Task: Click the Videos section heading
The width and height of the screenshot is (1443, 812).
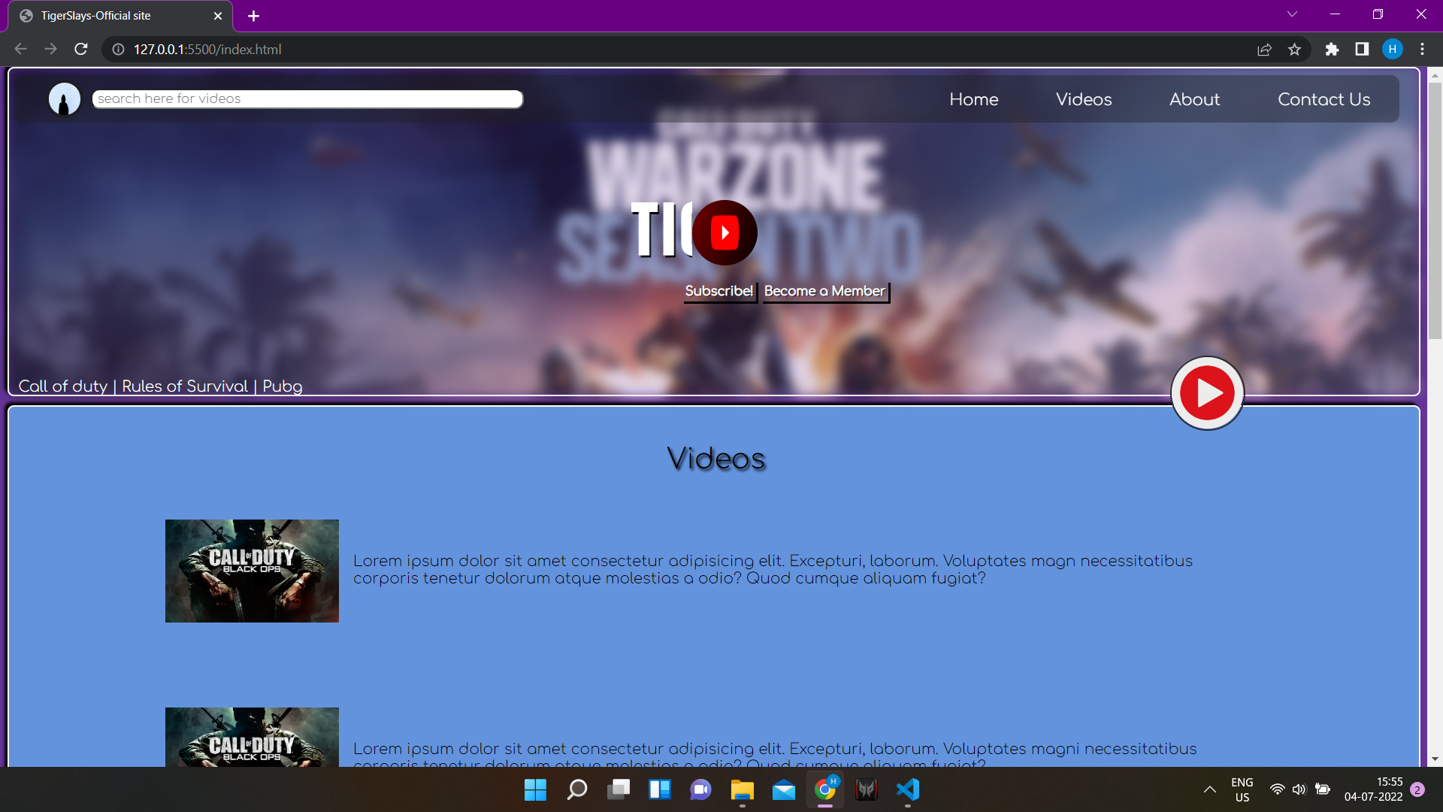Action: (716, 459)
